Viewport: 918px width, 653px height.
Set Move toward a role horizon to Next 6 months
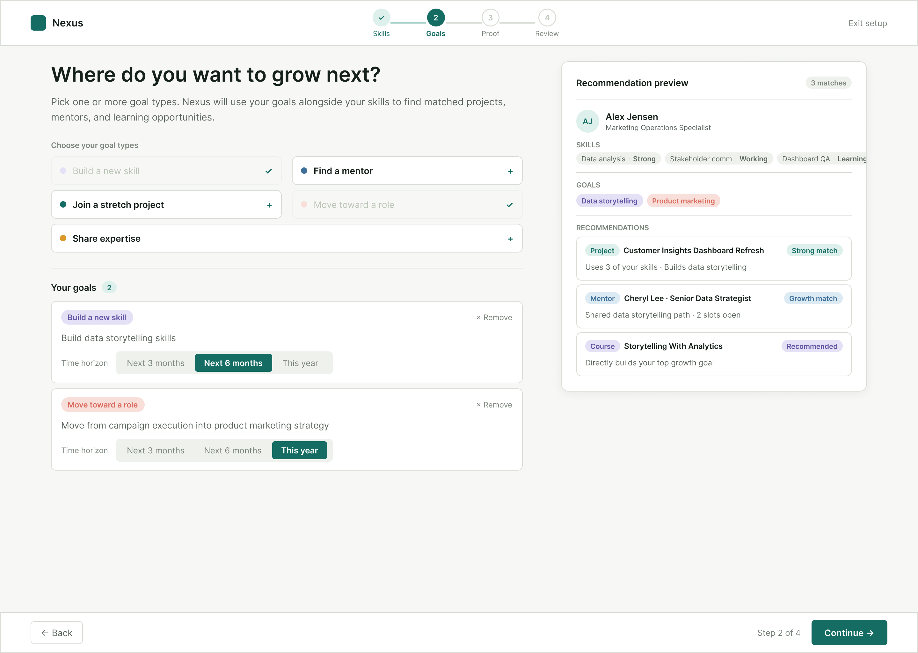233,450
